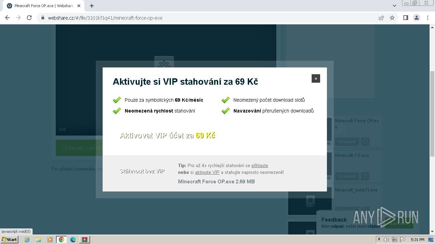Image resolution: width=435 pixels, height=244 pixels.
Task: Open Chrome three-dot menu
Action: (x=428, y=18)
